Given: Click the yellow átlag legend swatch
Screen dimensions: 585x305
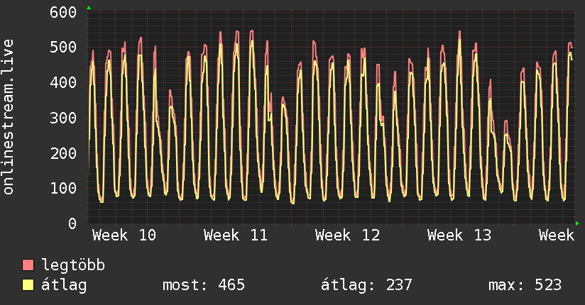Looking at the screenshot, I should point(28,285).
